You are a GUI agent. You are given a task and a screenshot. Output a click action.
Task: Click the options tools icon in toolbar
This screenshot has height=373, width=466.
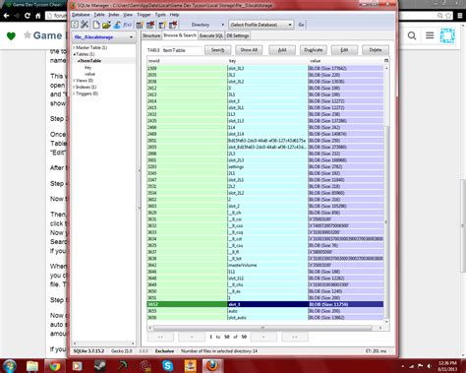click(85, 25)
